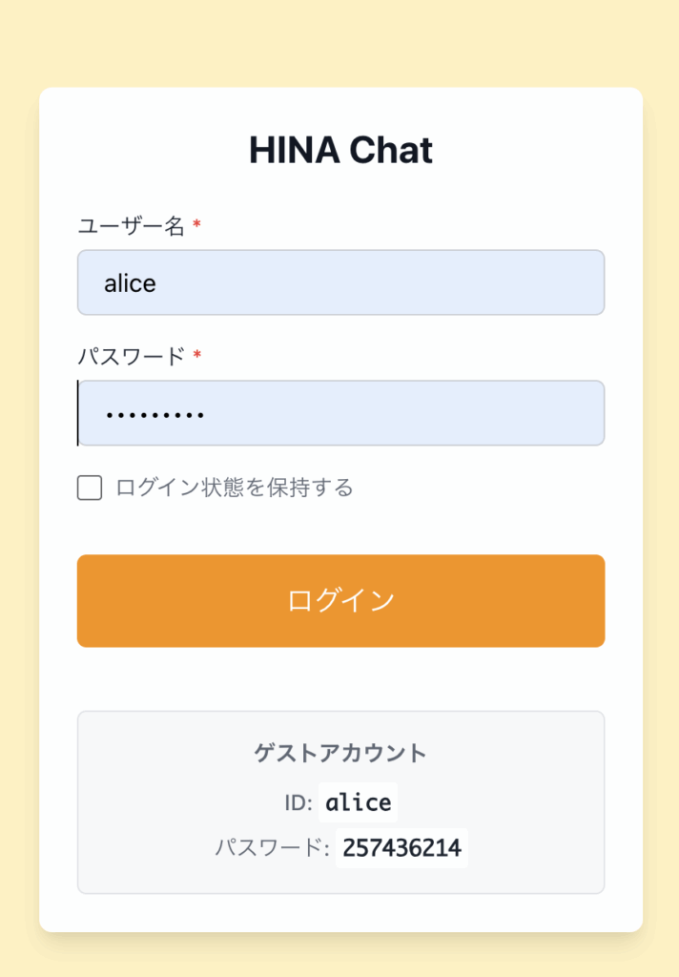The image size is (679, 977).
Task: Click blank area right of the checkbox label
Action: [496, 488]
